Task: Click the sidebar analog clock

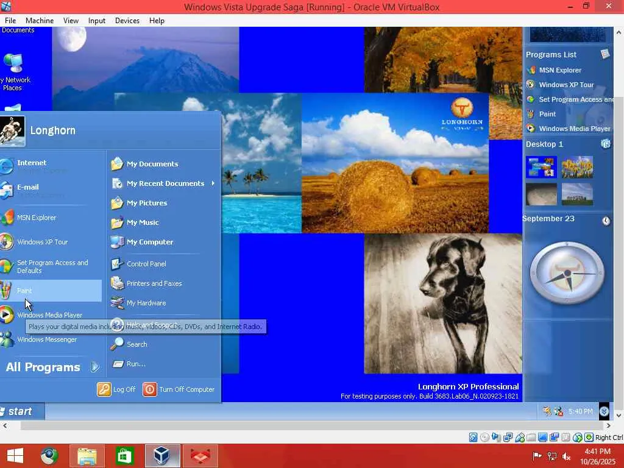Action: (567, 273)
